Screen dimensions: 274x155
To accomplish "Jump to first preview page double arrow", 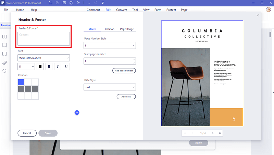I will coord(185,133).
